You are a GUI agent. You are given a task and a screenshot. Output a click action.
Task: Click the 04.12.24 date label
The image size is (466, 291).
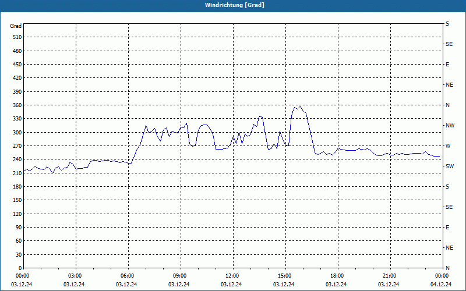pyautogui.click(x=441, y=285)
